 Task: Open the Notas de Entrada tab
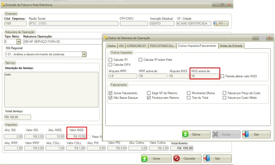[231, 46]
